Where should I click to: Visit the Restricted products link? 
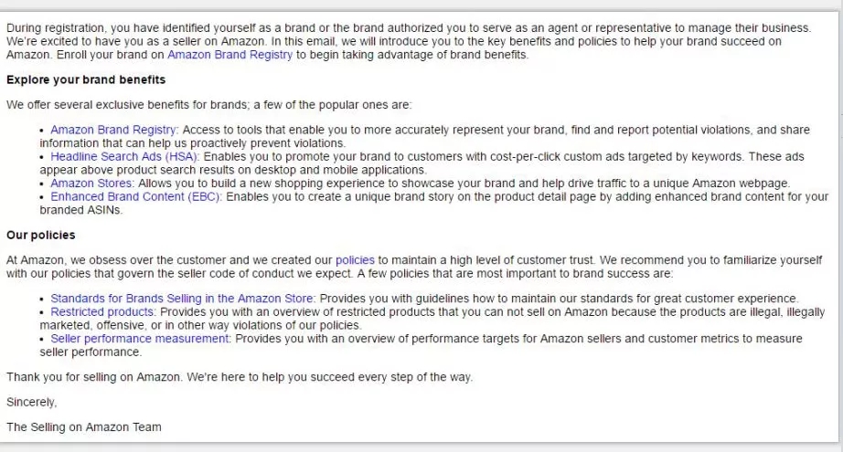[x=102, y=312]
